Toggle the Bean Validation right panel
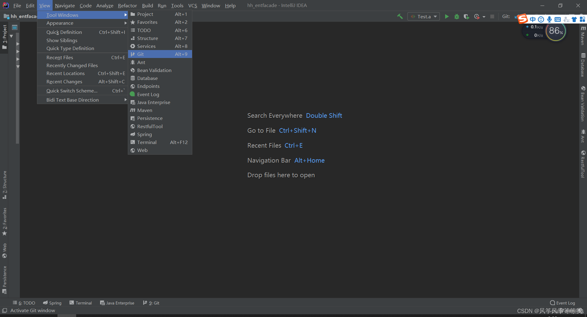 (x=583, y=104)
